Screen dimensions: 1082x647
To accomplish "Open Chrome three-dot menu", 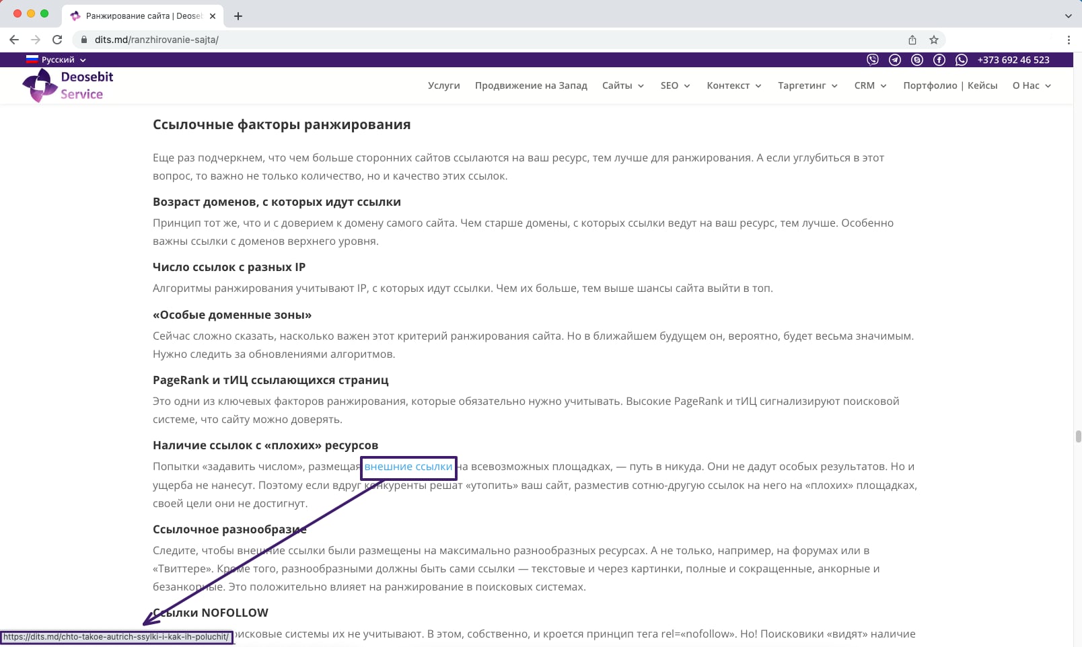I will click(x=1069, y=40).
